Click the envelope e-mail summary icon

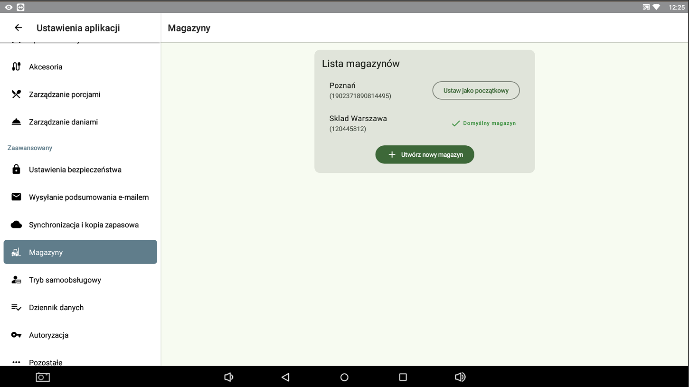16,197
